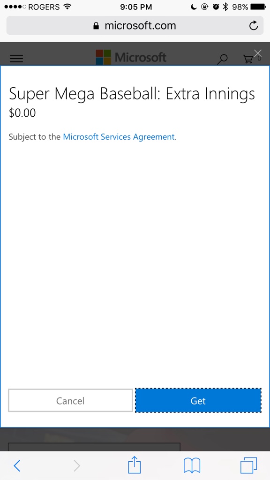
Task: Open Safari bookmarks book icon
Action: tap(192, 465)
